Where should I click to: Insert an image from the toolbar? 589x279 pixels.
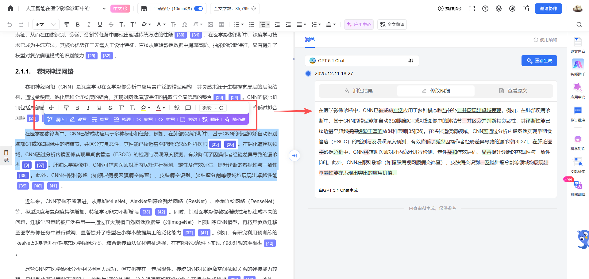click(210, 25)
